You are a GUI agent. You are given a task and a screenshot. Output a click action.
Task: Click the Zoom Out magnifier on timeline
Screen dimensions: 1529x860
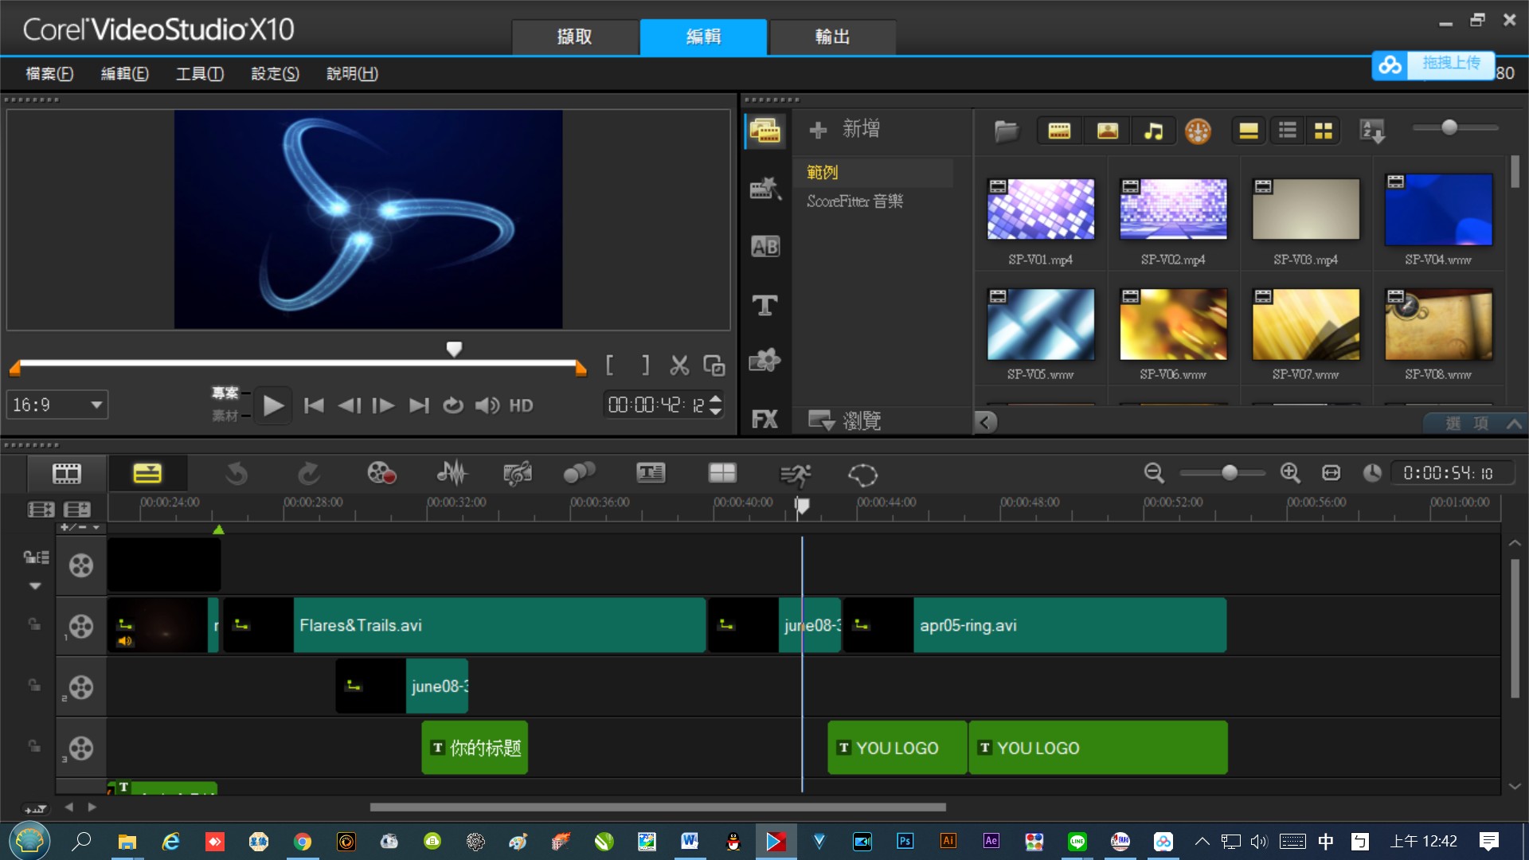[1154, 473]
